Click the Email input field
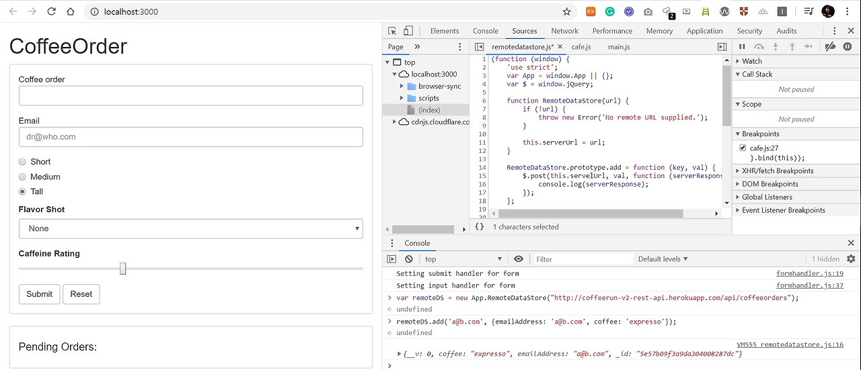Screen dimensions: 861x370 coord(190,137)
